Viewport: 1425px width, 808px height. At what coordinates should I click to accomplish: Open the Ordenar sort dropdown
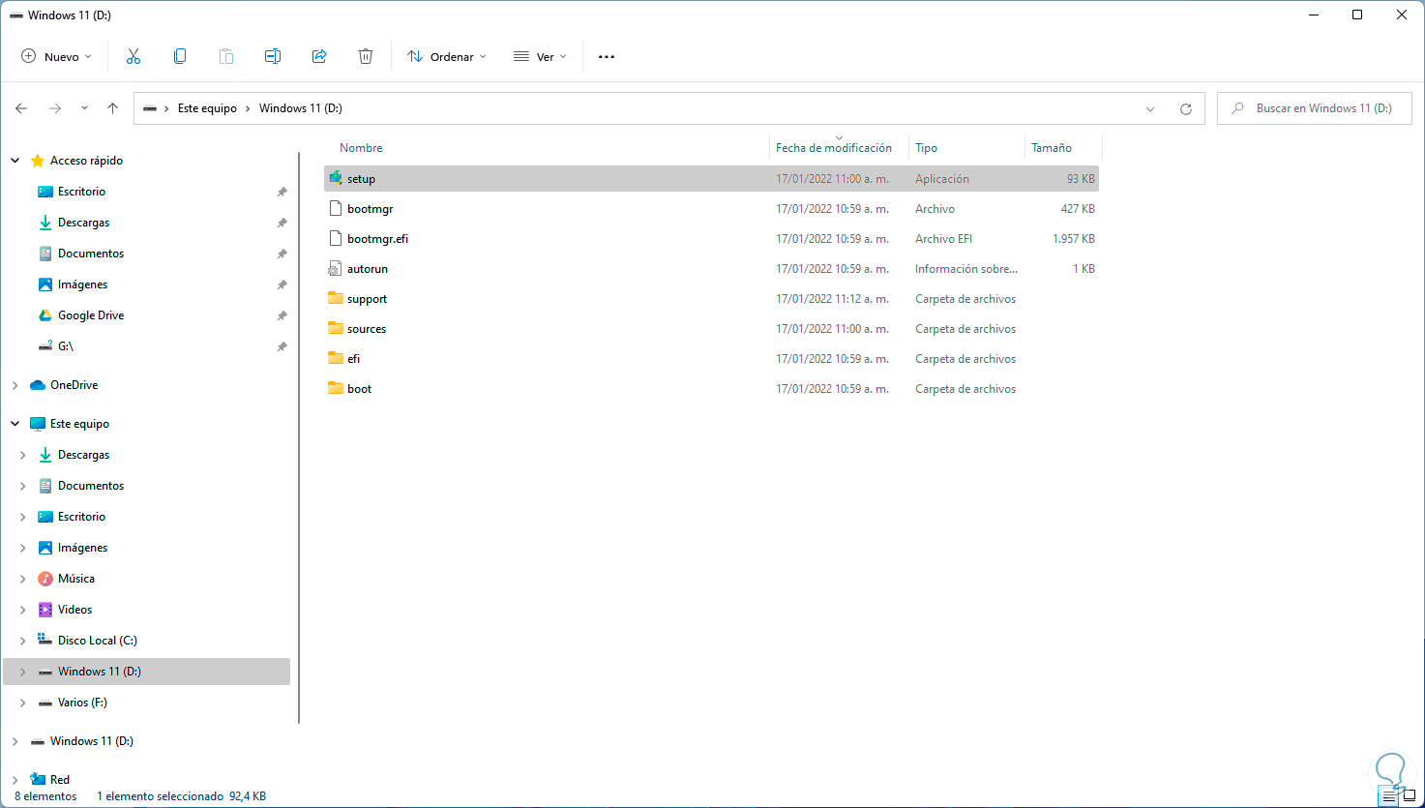tap(446, 56)
